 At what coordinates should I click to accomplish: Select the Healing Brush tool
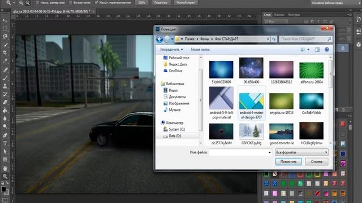(x=5, y=70)
